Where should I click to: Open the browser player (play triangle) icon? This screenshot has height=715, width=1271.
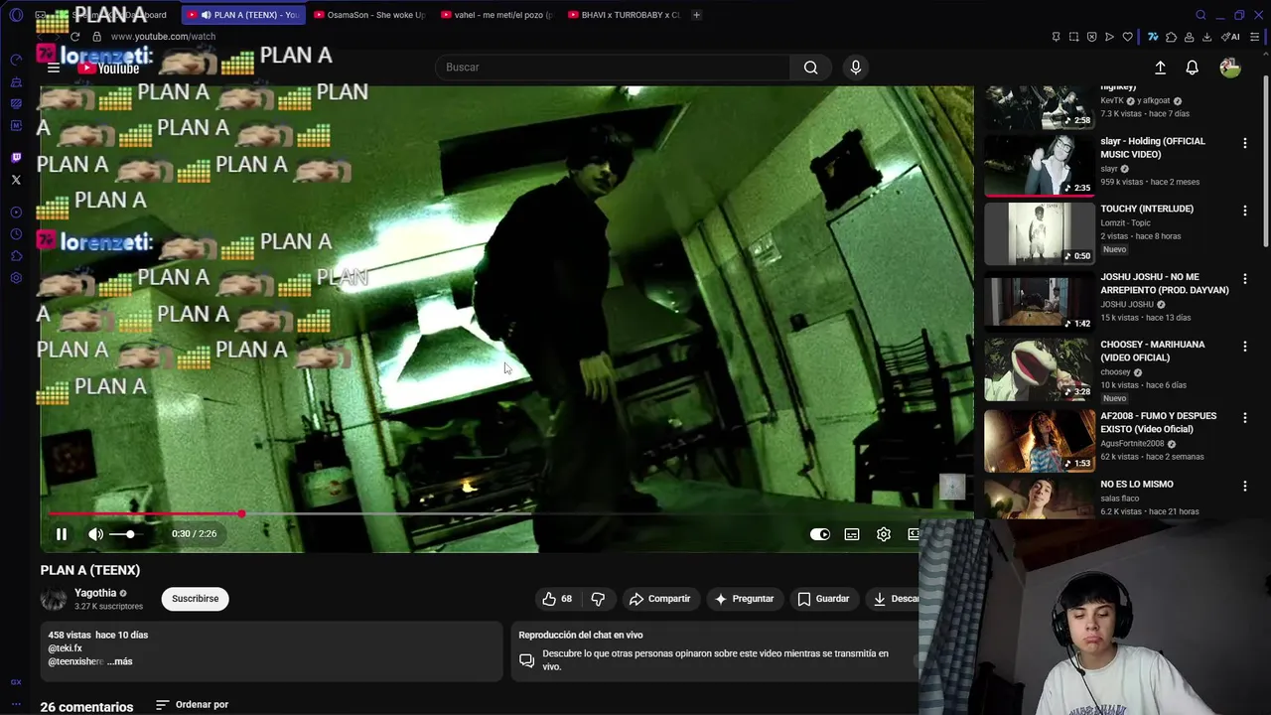click(1109, 37)
